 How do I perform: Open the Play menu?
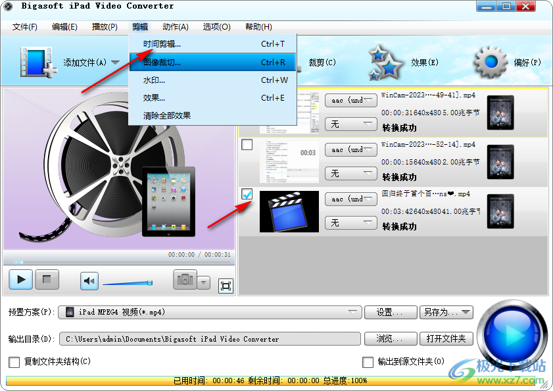coord(105,27)
